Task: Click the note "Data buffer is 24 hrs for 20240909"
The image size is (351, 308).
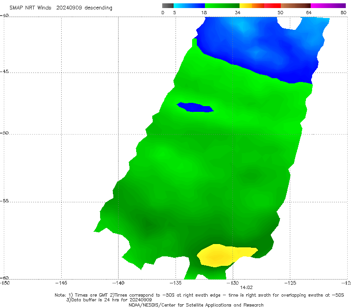Action: pyautogui.click(x=109, y=300)
